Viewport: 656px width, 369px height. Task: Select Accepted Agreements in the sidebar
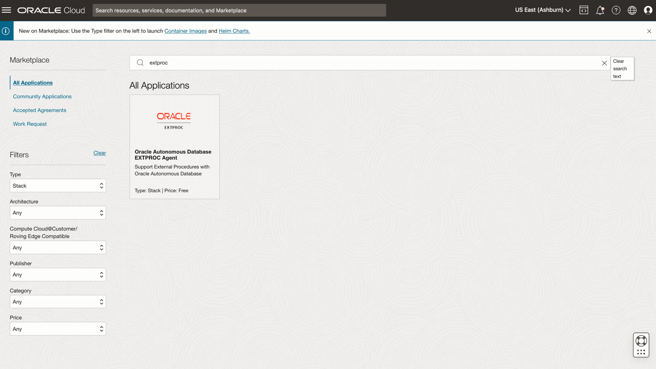pos(39,110)
